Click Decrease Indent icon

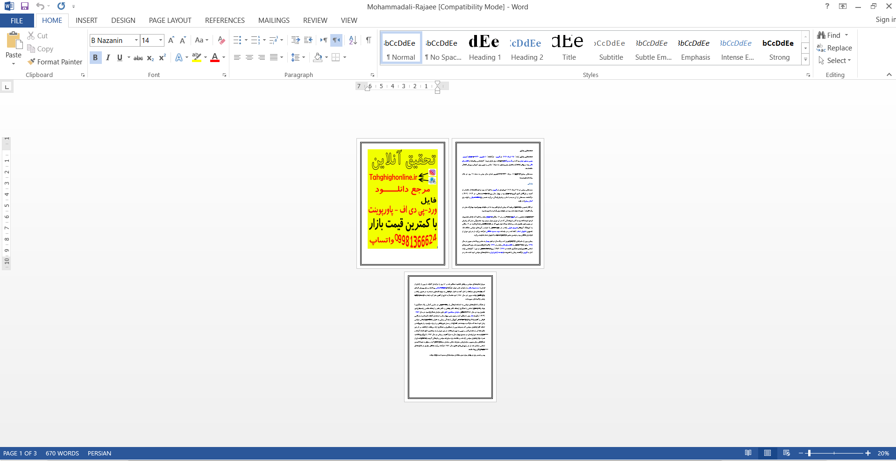(x=296, y=40)
